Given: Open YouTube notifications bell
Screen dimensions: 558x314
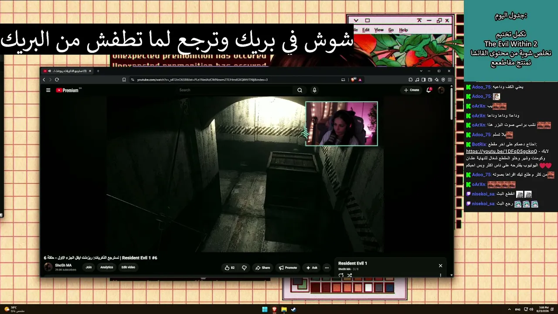Looking at the screenshot, I should pos(429,90).
